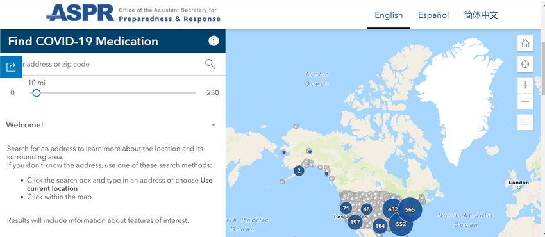
Task: Click the map Home default view icon
Action: [x=525, y=44]
